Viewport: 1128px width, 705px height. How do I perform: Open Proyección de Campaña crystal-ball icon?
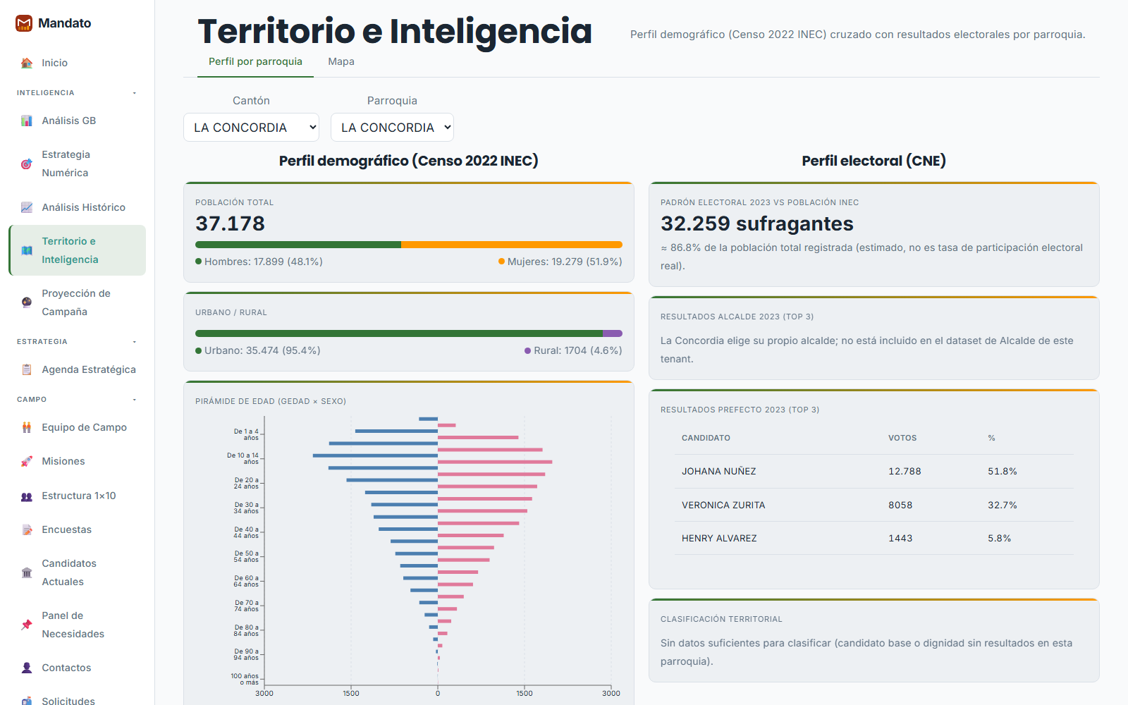(27, 302)
